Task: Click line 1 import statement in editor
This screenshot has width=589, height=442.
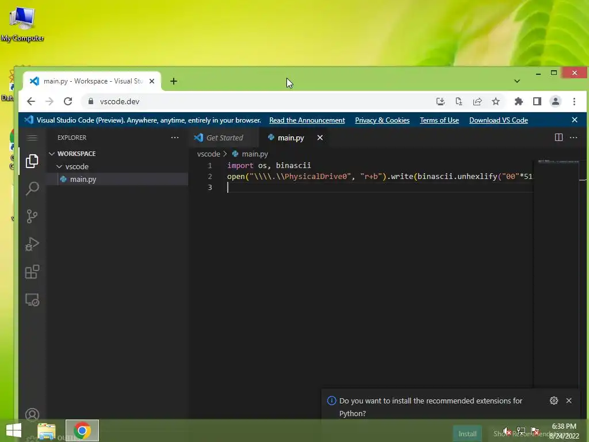Action: (269, 165)
